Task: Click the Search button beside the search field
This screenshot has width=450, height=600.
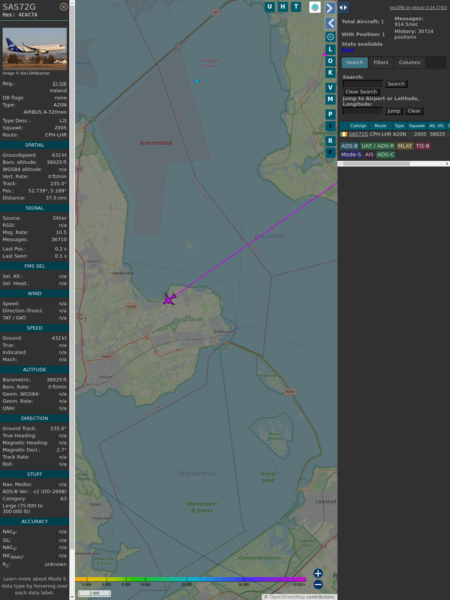Action: pyautogui.click(x=396, y=84)
